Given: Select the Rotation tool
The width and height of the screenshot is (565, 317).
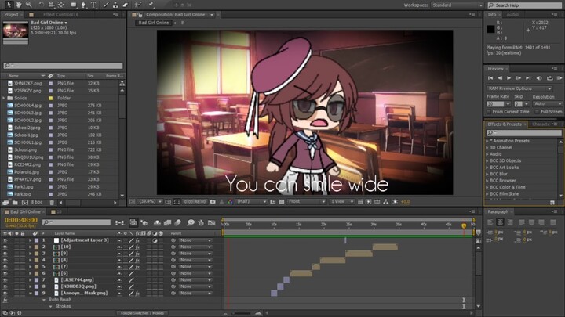Looking at the screenshot, I should [42, 5].
